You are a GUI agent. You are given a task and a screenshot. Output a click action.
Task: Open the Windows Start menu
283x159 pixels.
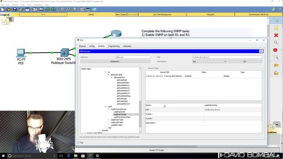pos(3,156)
